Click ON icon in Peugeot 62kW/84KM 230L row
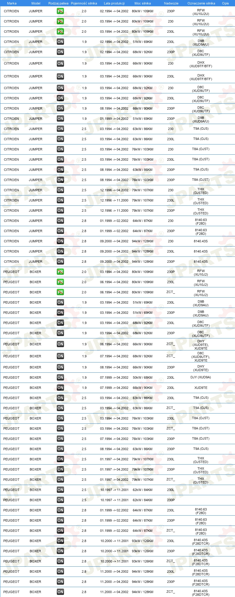 [60, 490]
